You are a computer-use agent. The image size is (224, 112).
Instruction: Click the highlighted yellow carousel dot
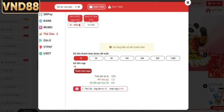(x=220, y=85)
